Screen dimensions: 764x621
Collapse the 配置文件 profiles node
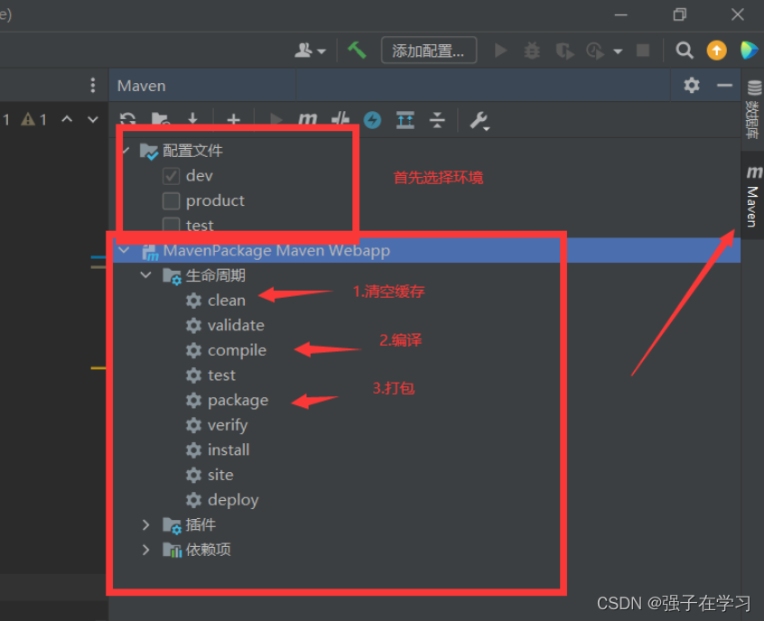[x=126, y=151]
